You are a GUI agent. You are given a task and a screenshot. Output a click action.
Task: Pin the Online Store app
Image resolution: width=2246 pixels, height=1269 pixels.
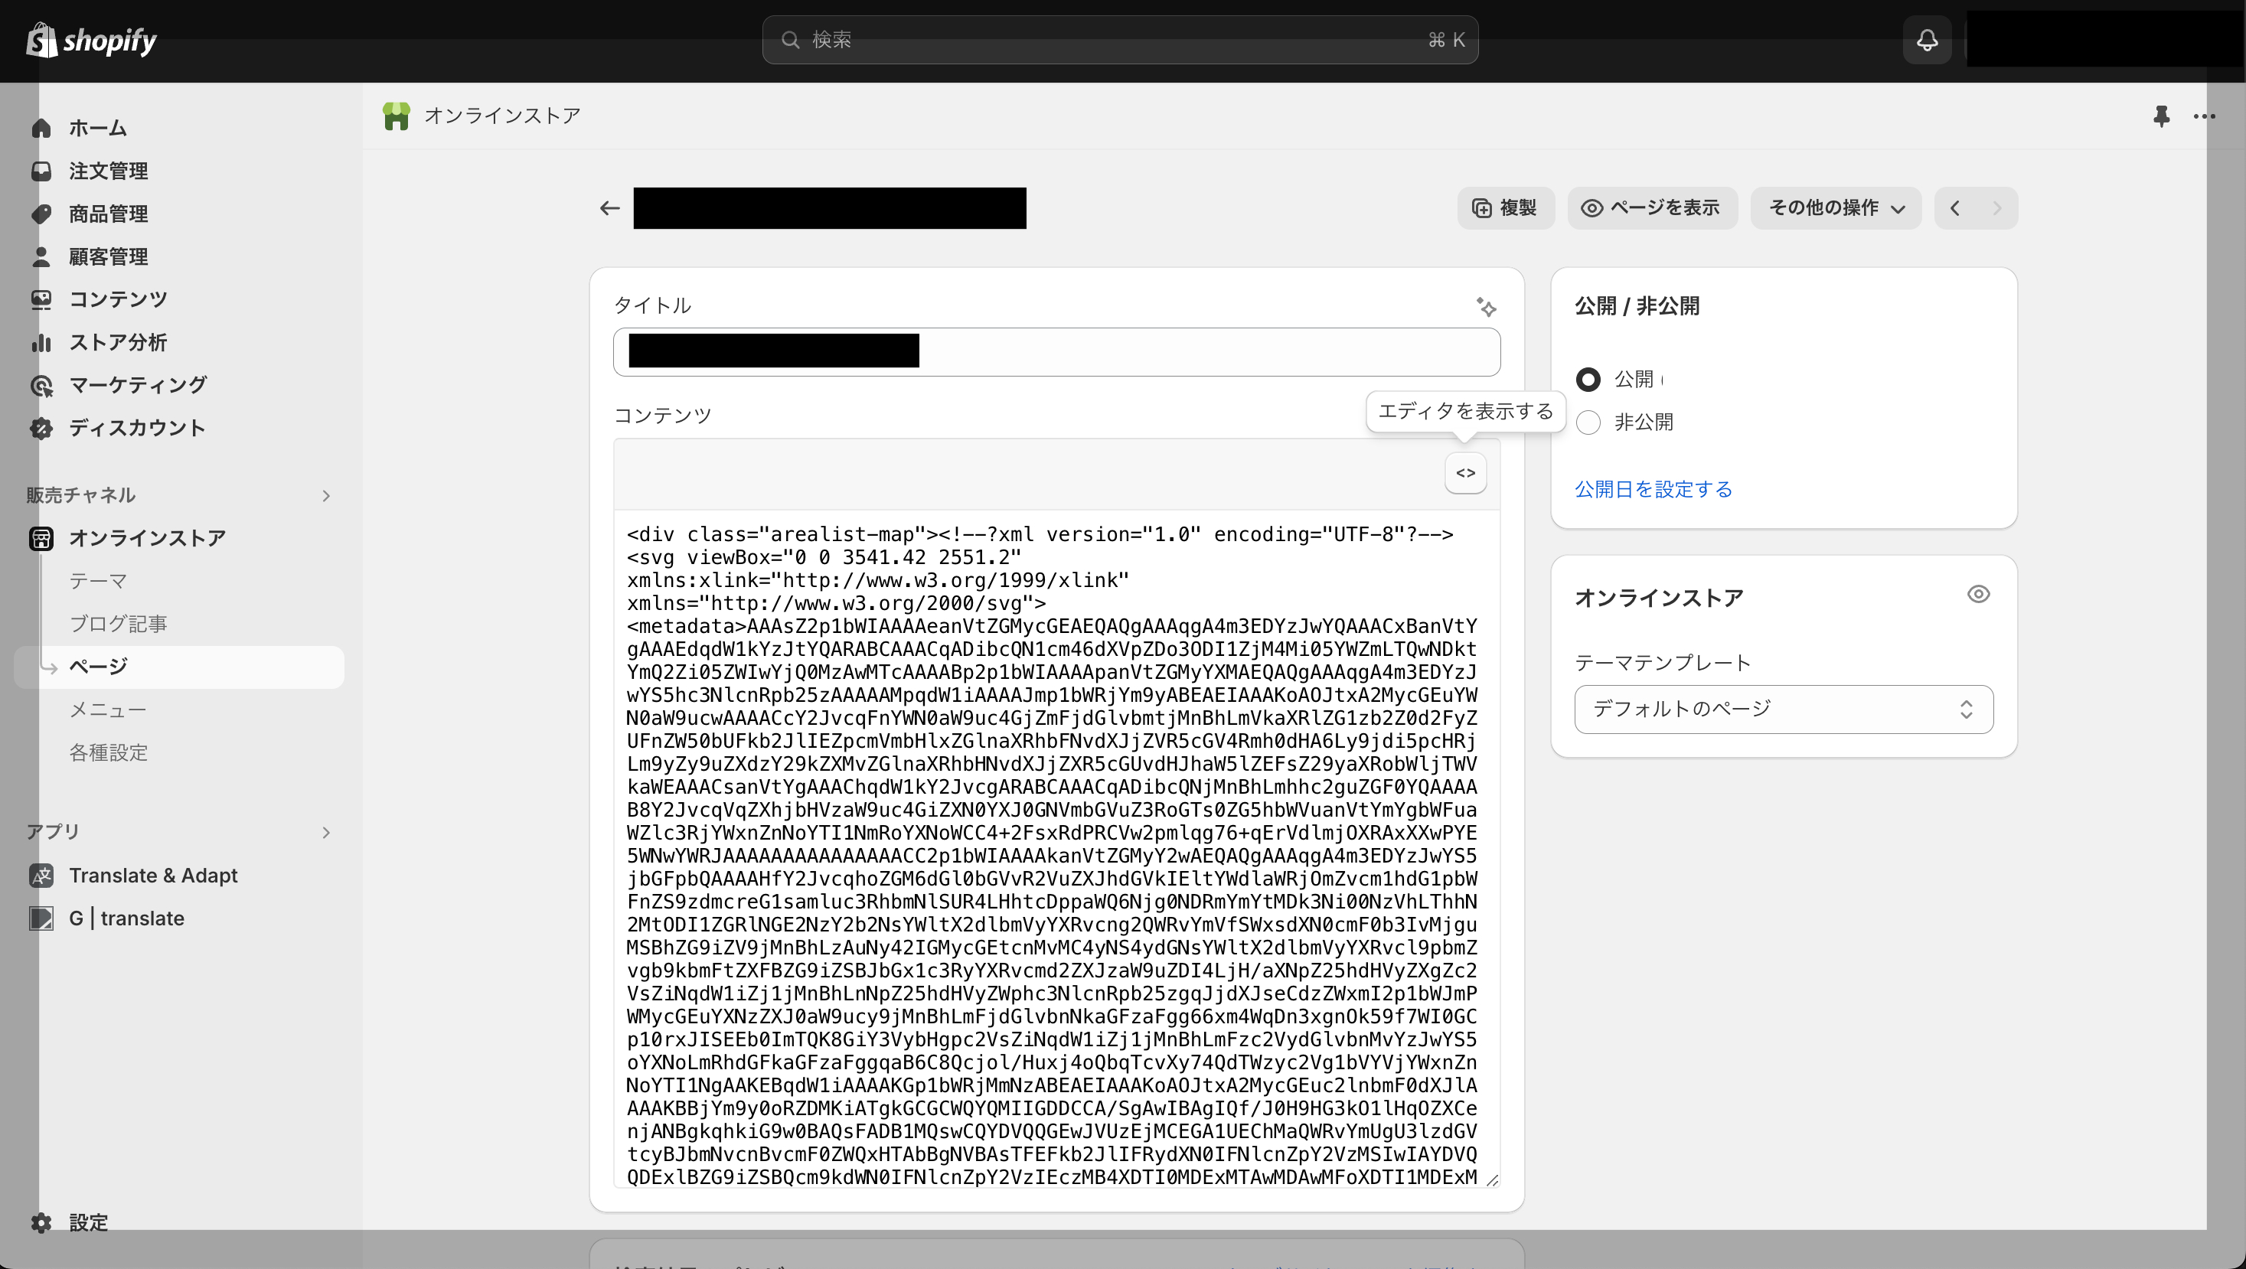(x=2160, y=116)
